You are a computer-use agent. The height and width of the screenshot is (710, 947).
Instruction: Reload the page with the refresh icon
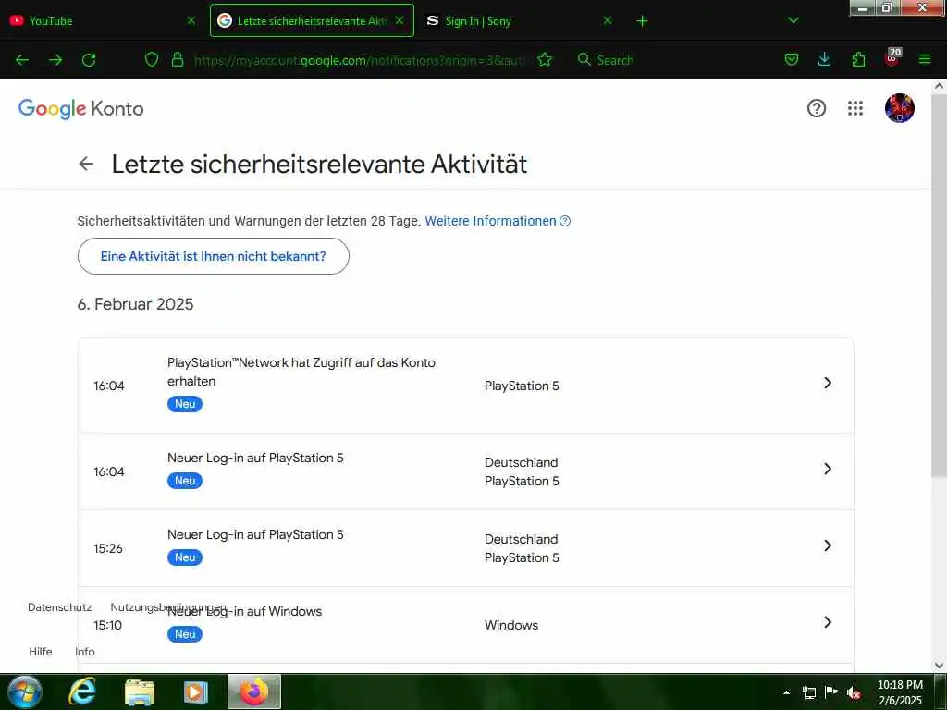coord(89,60)
